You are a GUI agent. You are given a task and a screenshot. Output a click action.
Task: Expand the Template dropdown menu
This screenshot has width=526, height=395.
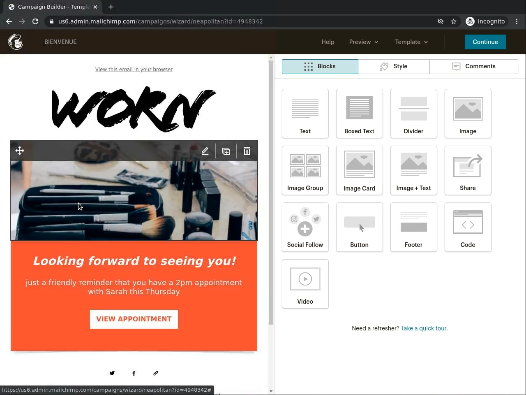point(411,42)
